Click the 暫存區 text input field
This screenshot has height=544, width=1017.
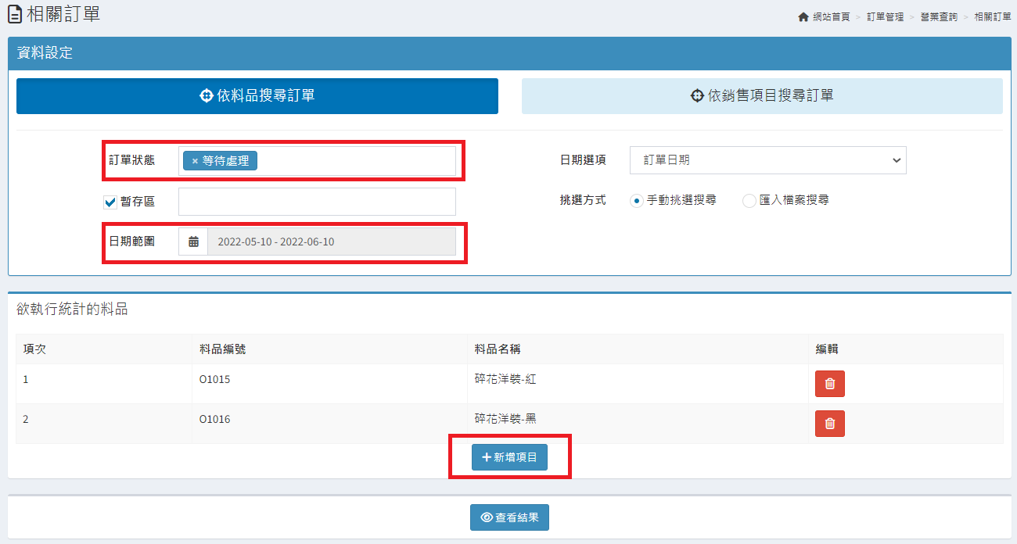[x=317, y=202]
